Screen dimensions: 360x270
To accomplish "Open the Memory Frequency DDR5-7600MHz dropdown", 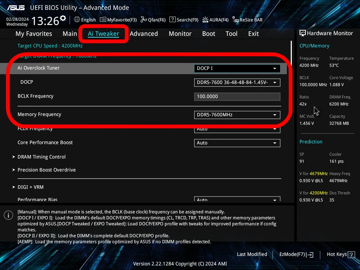I will click(x=237, y=115).
